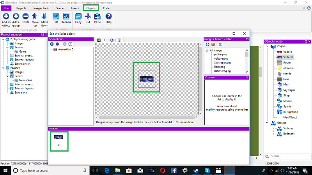Click the Add a group ribbon button
Screen dimensions: 312x175
coord(16,20)
